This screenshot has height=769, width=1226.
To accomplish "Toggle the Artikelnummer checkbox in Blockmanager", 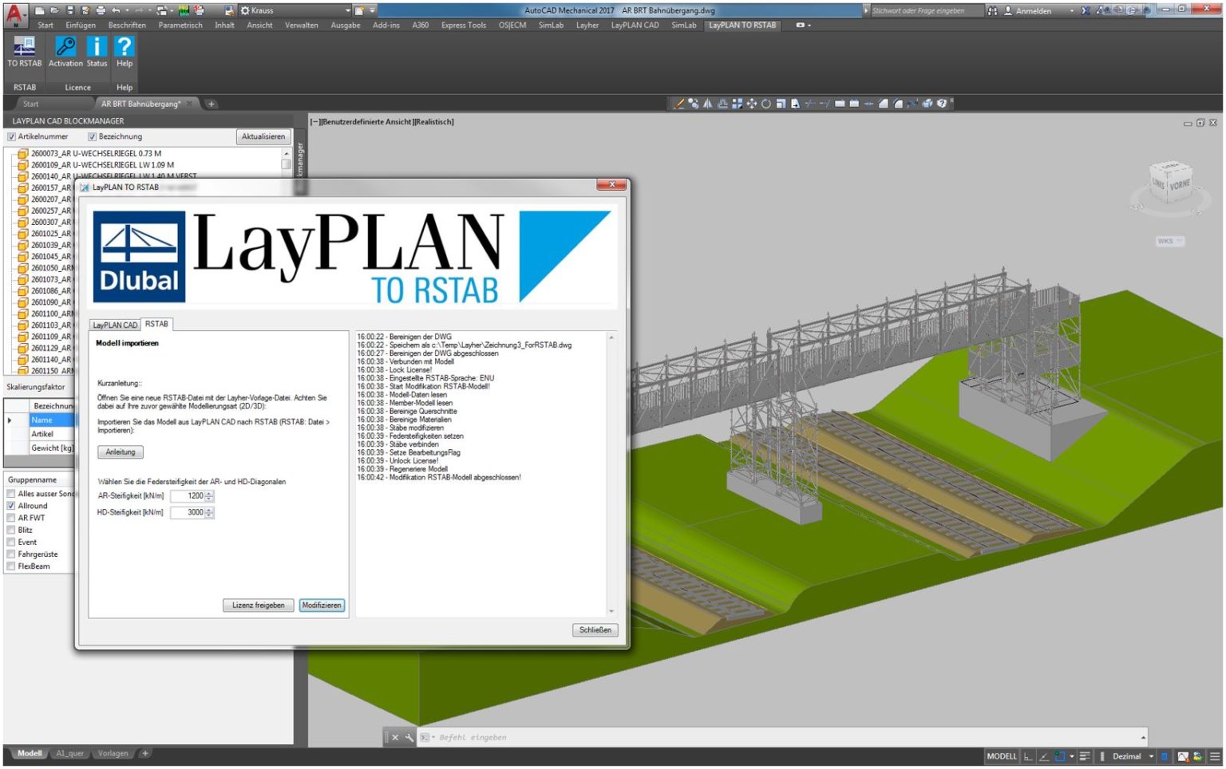I will pyautogui.click(x=11, y=136).
